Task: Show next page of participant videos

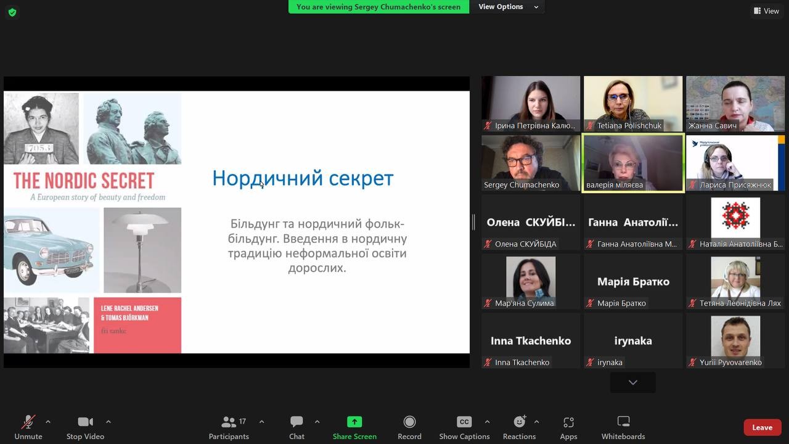Action: (632, 382)
